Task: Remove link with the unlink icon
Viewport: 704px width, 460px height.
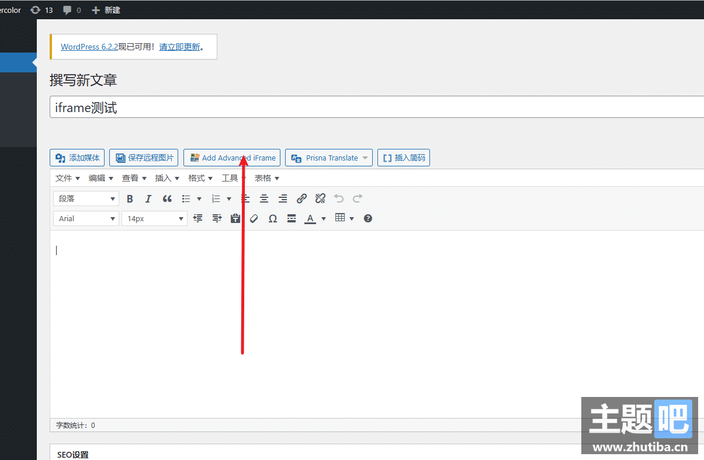Action: [x=320, y=199]
